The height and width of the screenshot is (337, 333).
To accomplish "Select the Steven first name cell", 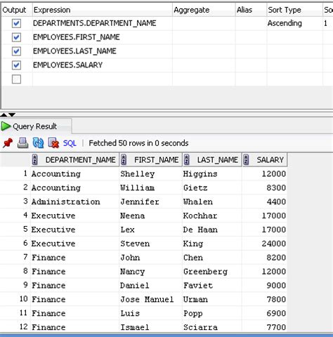I will [x=150, y=244].
